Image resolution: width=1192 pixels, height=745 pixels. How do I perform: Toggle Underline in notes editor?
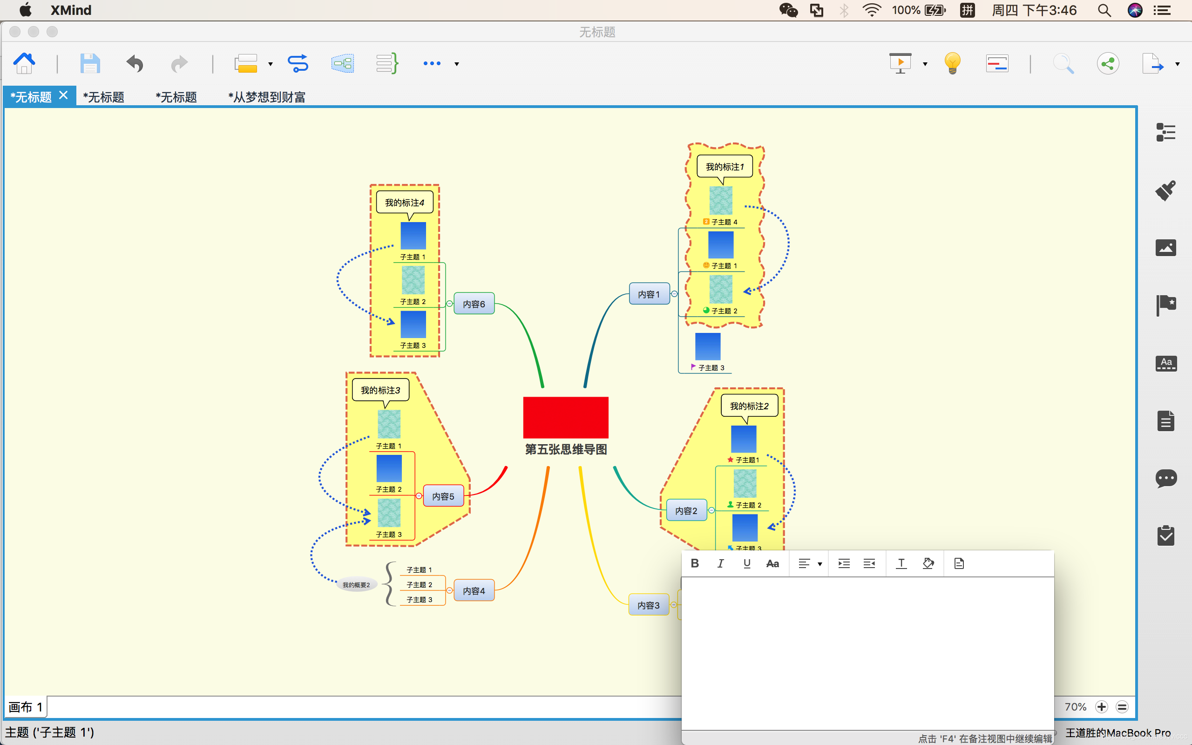click(747, 563)
